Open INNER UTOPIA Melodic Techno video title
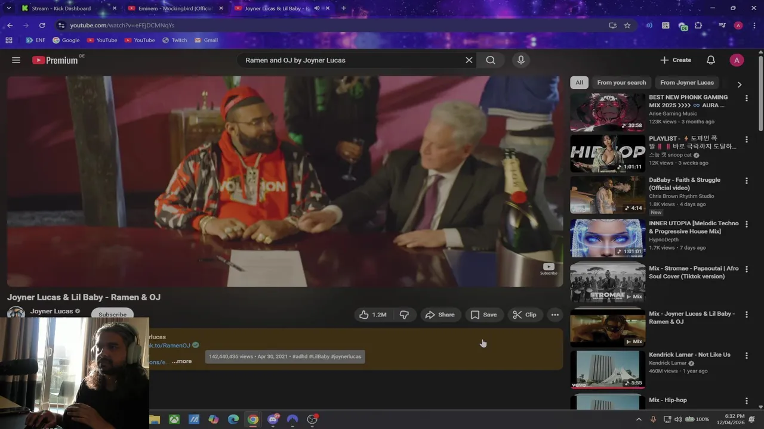Viewport: 764px width, 429px height. click(694, 227)
